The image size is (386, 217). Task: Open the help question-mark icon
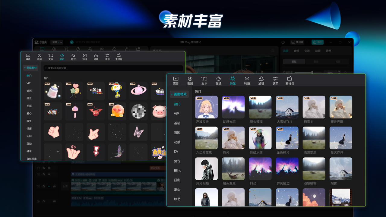coord(283,42)
